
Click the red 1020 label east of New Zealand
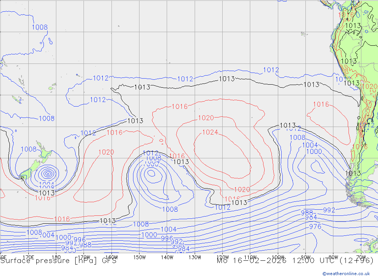tap(106, 152)
